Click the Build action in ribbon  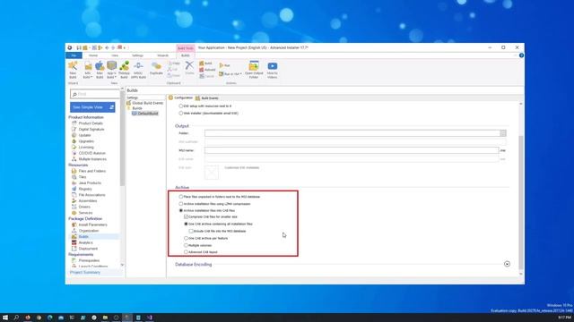206,64
